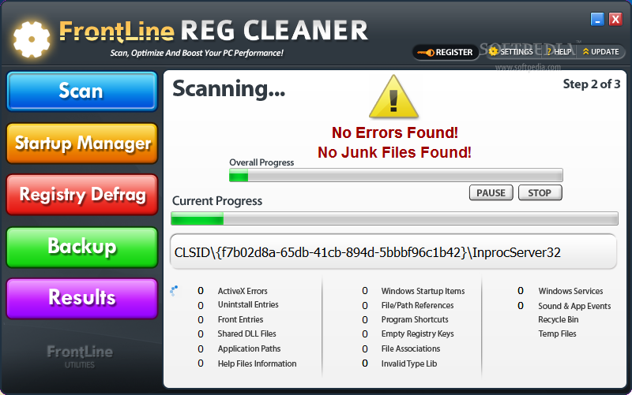Image resolution: width=632 pixels, height=395 pixels.
Task: Click the Overall Progress bar
Action: [x=396, y=175]
